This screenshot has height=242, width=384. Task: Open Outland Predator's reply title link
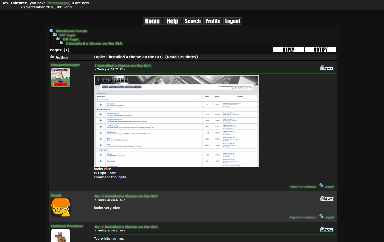(127, 227)
